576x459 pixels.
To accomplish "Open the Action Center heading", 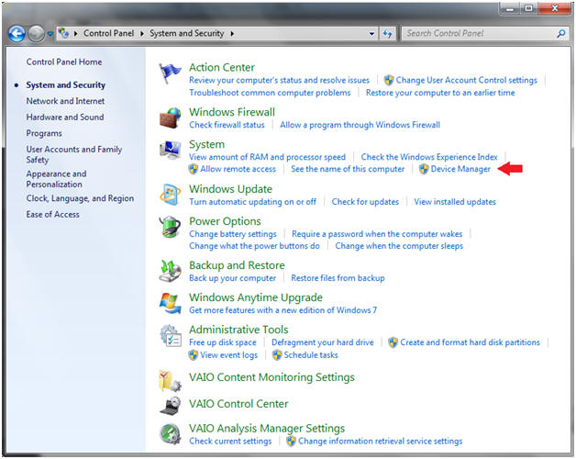I will click(222, 67).
